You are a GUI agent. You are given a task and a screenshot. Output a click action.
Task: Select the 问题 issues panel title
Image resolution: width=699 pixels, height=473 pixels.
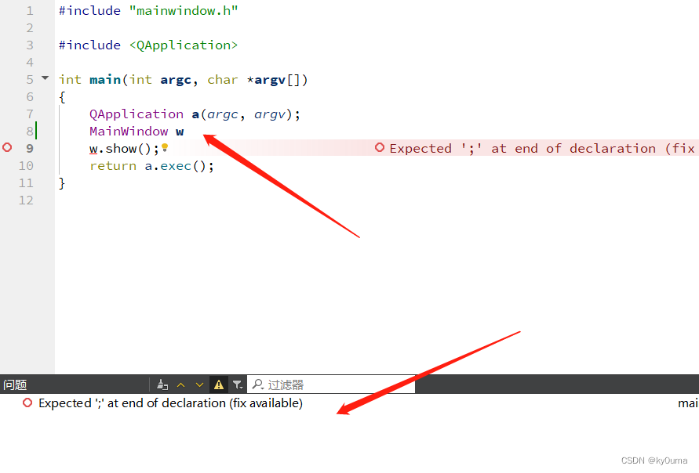click(15, 385)
